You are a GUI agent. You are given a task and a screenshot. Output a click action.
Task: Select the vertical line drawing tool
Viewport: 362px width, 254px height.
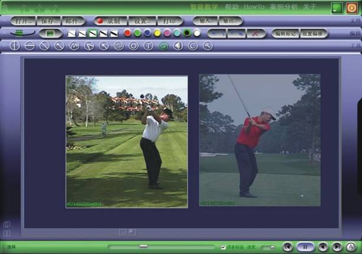pos(15,46)
